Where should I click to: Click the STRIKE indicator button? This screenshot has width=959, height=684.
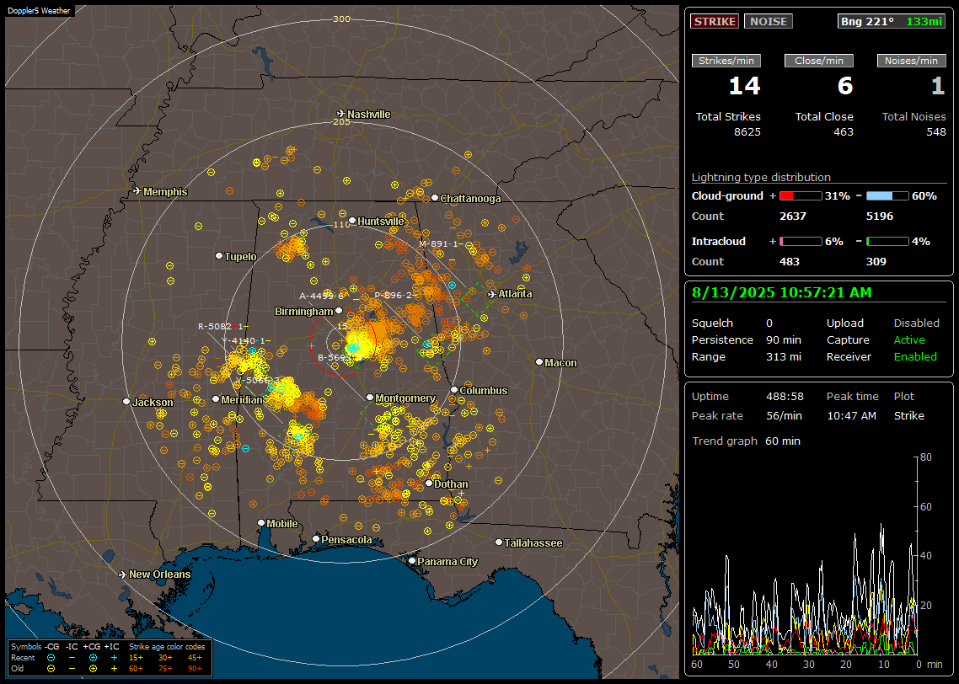pos(715,21)
